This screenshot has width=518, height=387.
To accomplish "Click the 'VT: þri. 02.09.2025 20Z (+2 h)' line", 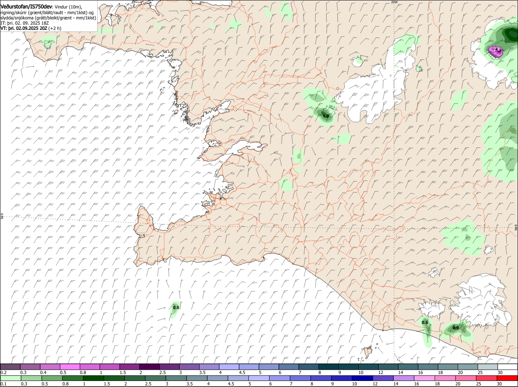I will click(x=31, y=28).
